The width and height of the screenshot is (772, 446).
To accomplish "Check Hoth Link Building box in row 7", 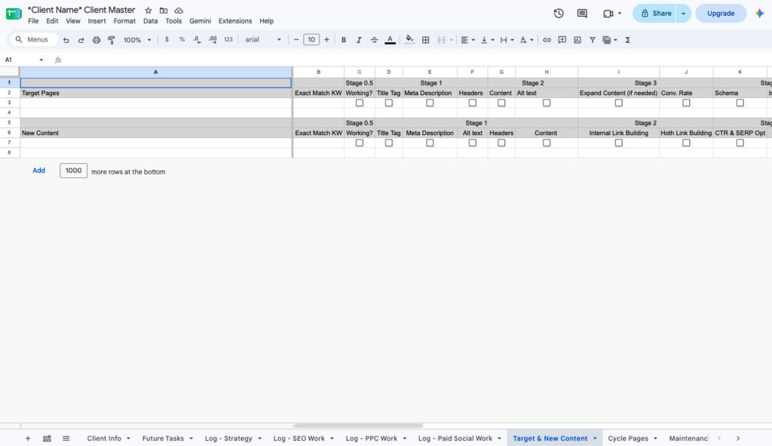I will pyautogui.click(x=686, y=143).
